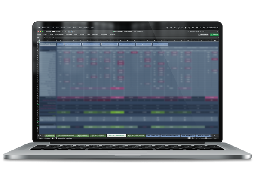The height and width of the screenshot is (181, 257).
Task: Expand the Name Box dropdown
Action: (x=44, y=37)
